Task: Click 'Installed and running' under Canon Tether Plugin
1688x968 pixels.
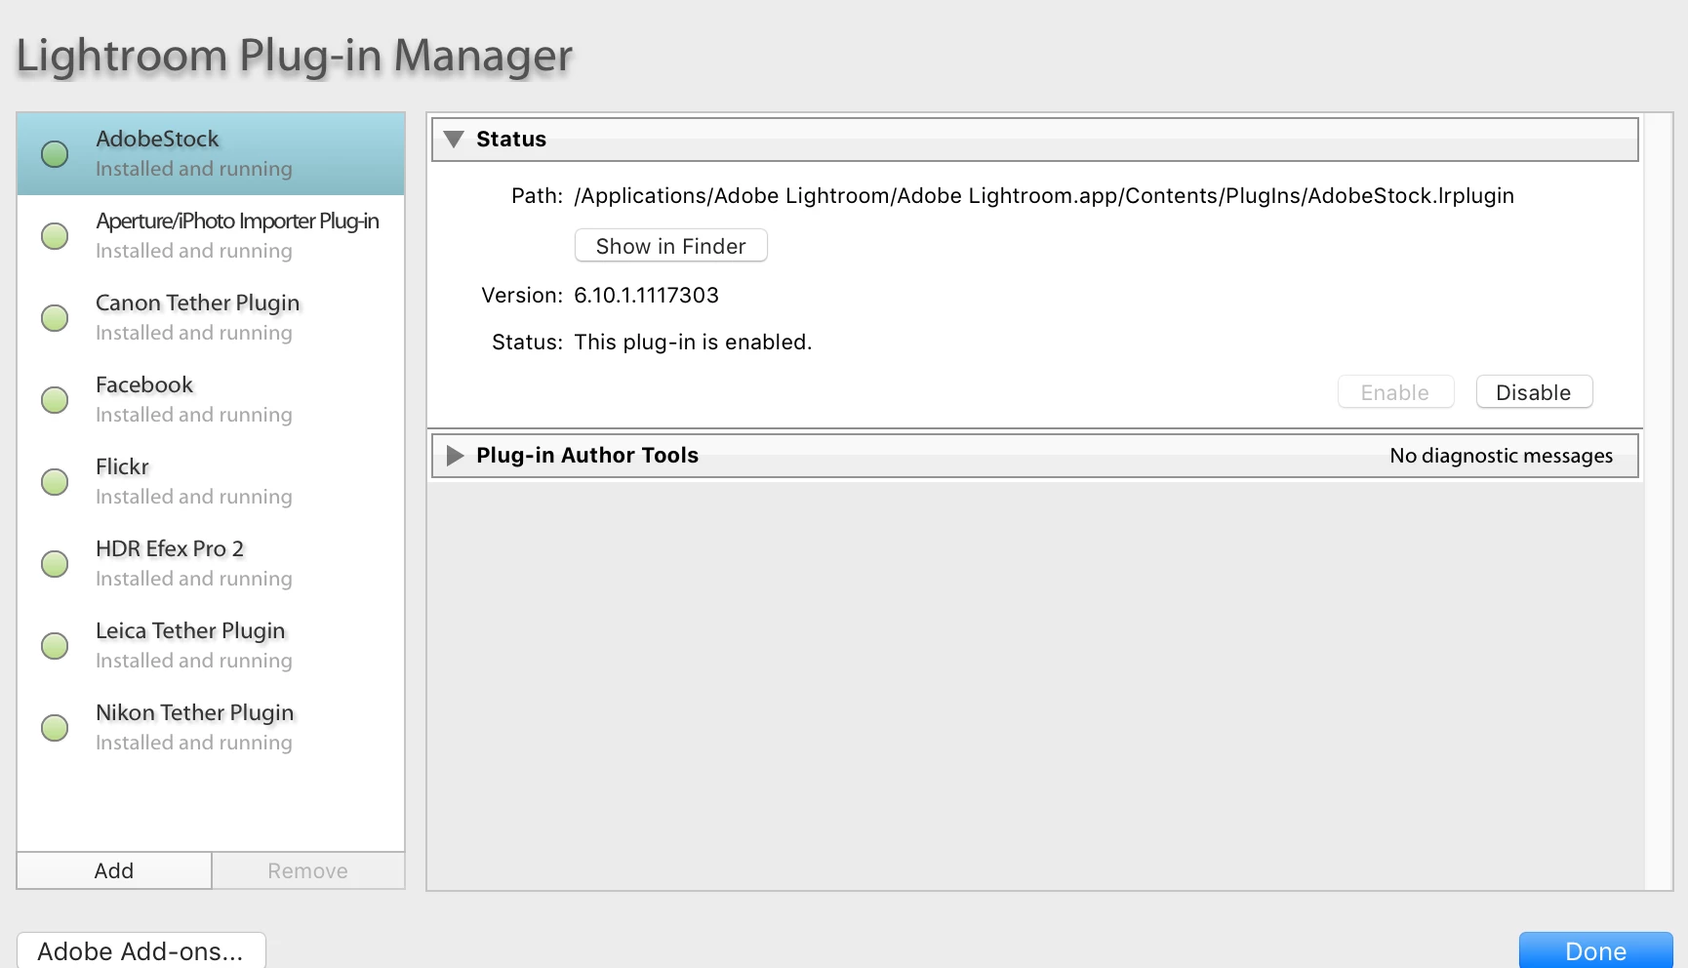Action: tap(194, 333)
